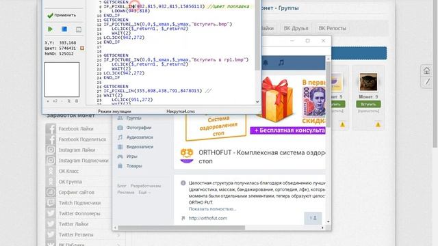
Task: Click the Серфинг сайтов sidebar icon
Action: click(51, 193)
